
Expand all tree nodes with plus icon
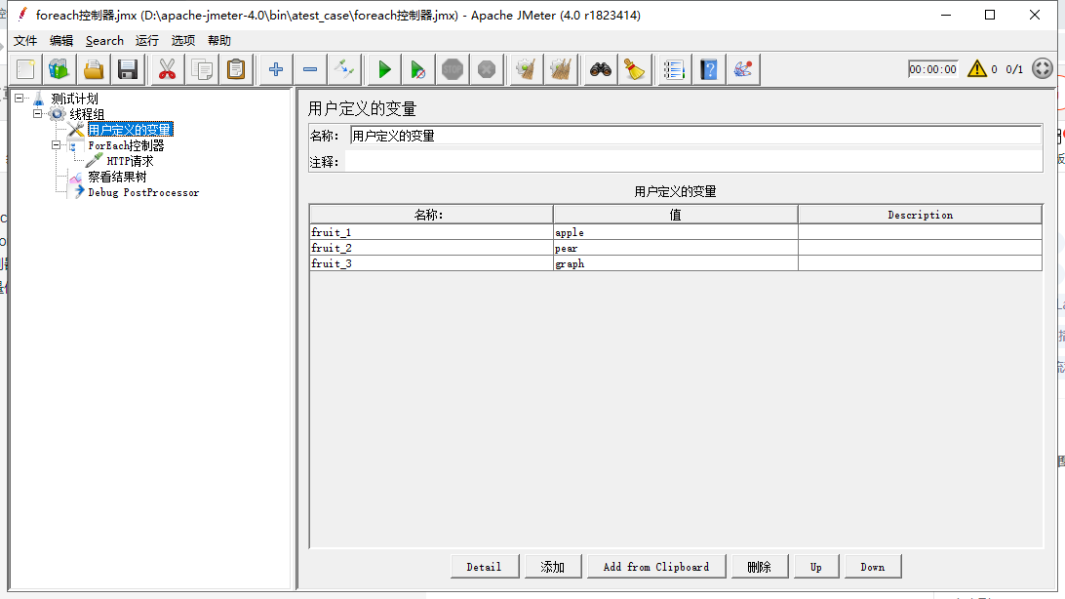tap(275, 69)
